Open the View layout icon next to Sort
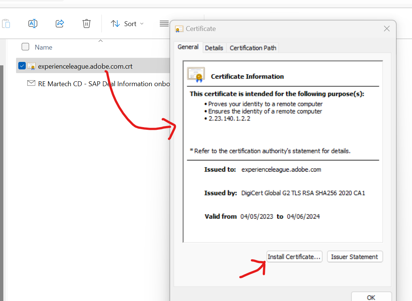 (164, 23)
